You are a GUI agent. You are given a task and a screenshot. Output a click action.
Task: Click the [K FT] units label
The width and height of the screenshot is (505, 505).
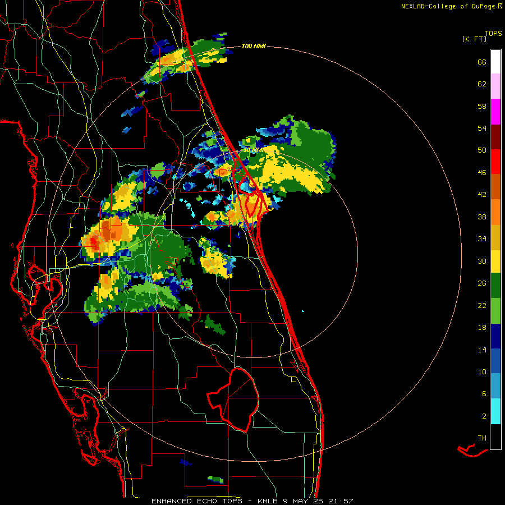click(474, 39)
